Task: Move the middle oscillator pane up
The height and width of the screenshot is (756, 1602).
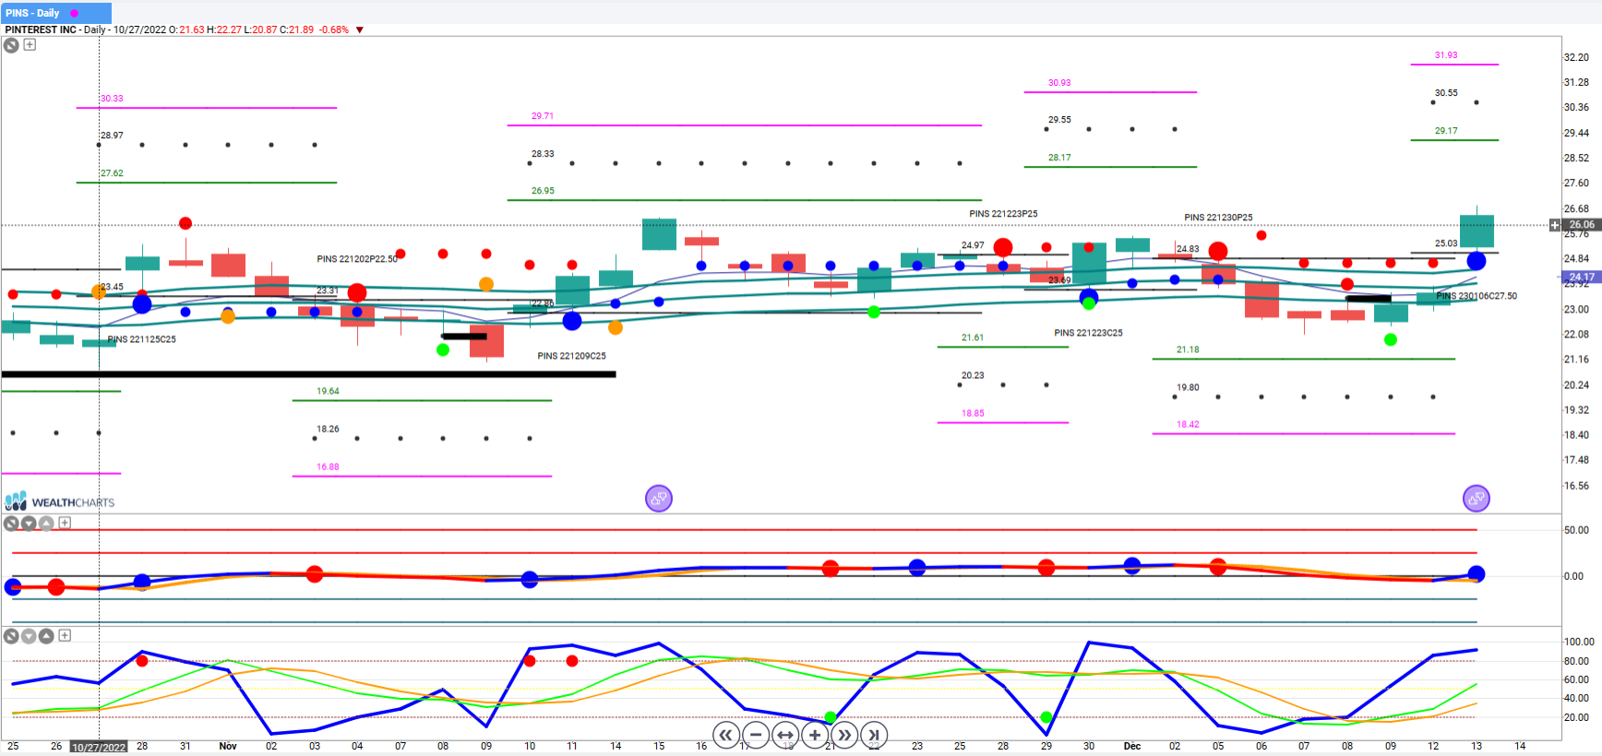Action: click(x=46, y=523)
